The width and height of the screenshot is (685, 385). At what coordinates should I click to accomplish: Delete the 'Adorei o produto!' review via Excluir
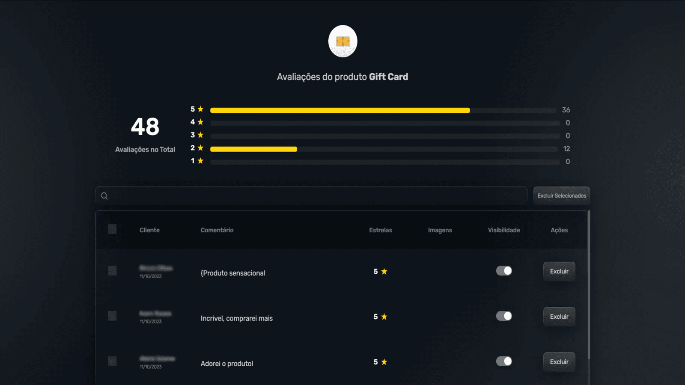(559, 361)
